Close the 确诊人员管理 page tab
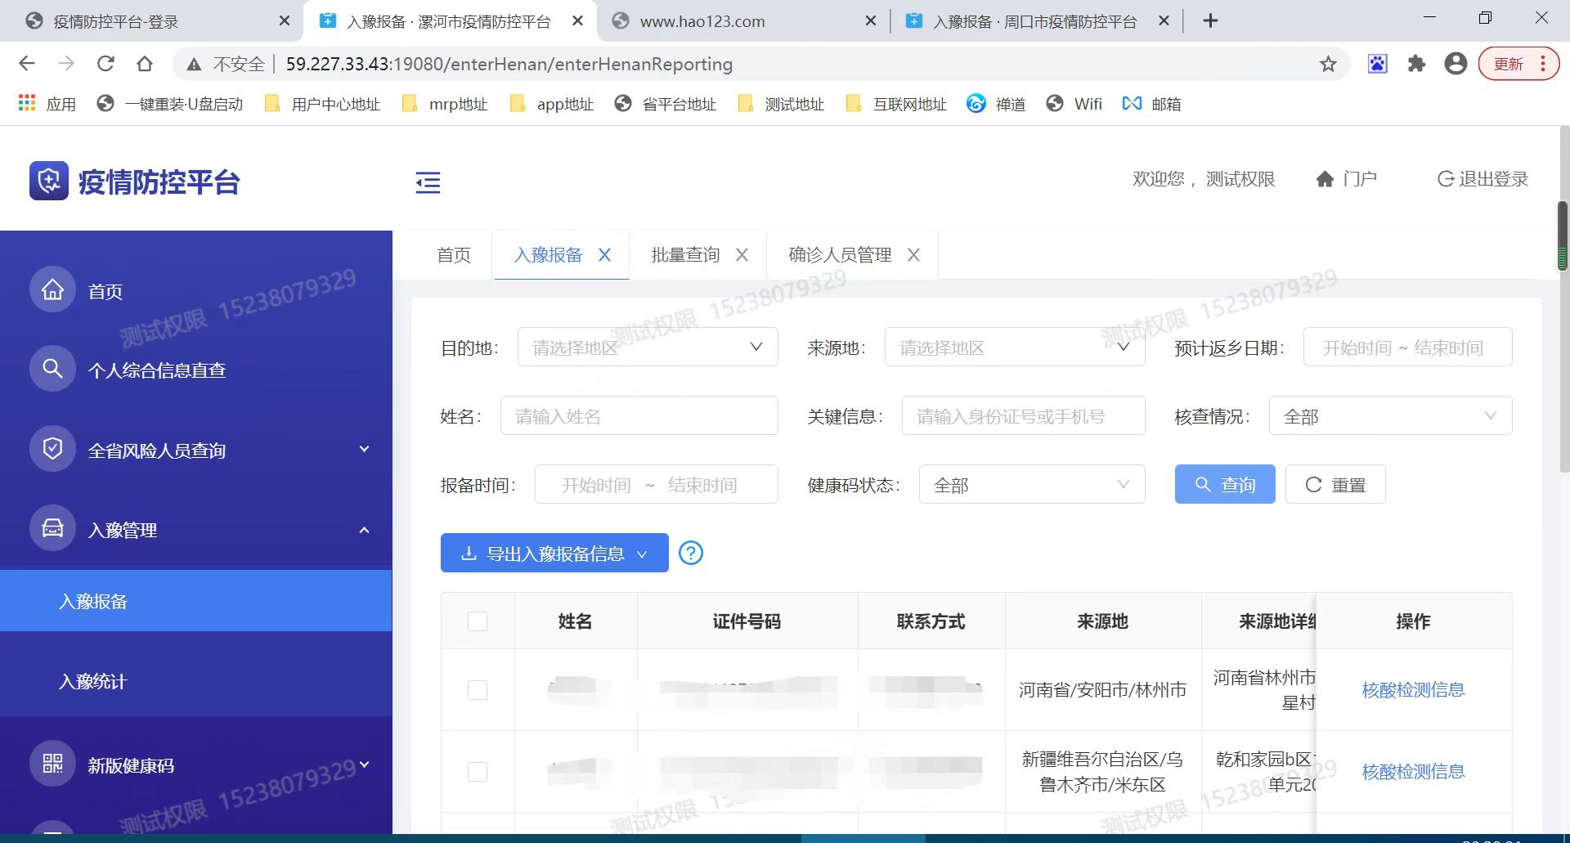Image resolution: width=1570 pixels, height=843 pixels. [x=913, y=255]
